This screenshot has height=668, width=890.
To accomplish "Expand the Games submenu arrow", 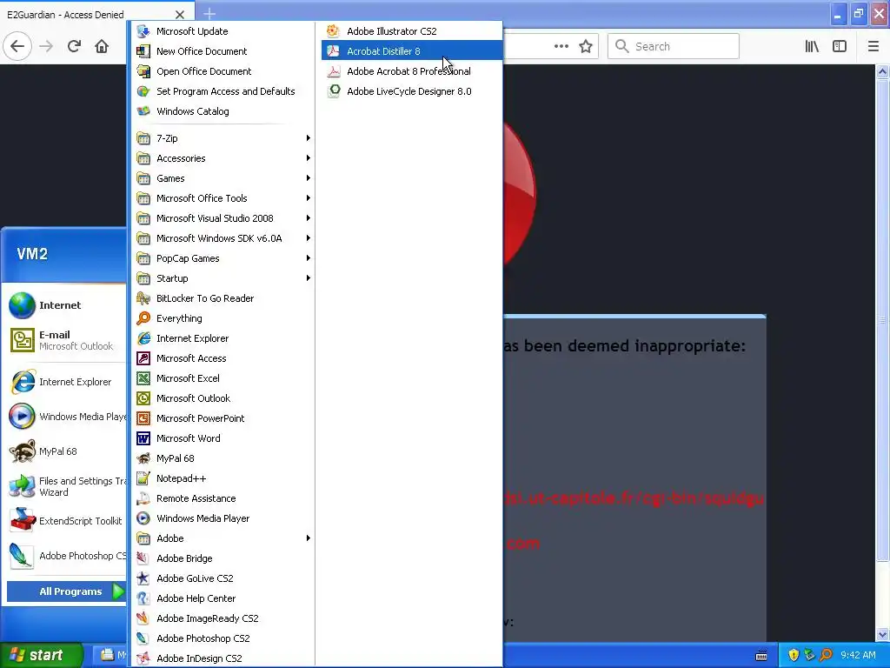I will coord(309,178).
